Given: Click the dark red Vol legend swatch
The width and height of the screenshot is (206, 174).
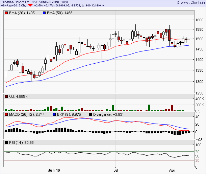Looking at the screenshot, I should 6,96.
